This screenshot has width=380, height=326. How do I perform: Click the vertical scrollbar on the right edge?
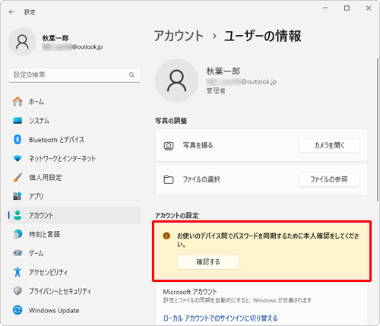378,129
